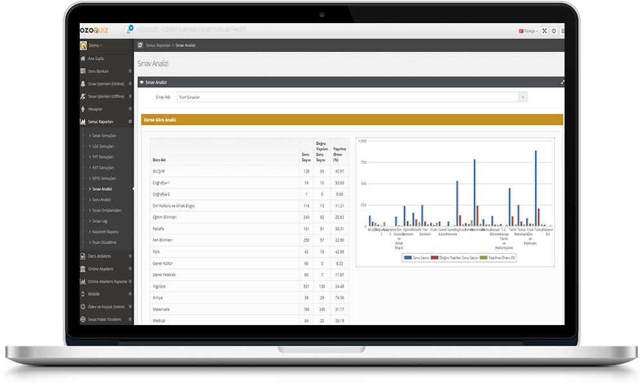643x388 pixels.
Task: Open the hamburger menu icon at top right
Action: pyautogui.click(x=563, y=31)
